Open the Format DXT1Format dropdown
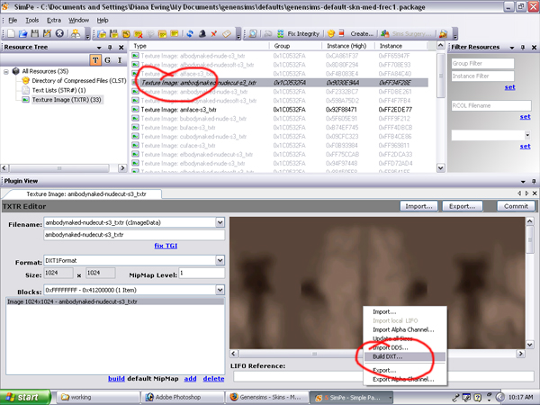The height and width of the screenshot is (405, 540). tap(220, 260)
